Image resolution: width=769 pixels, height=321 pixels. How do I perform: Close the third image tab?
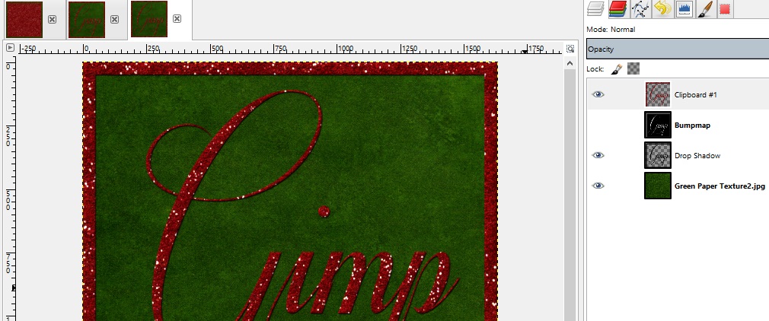tap(177, 18)
